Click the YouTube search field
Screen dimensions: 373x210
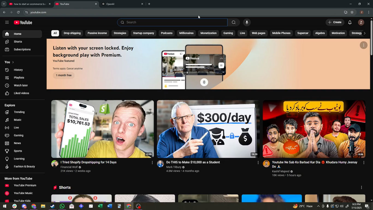tap(172, 22)
